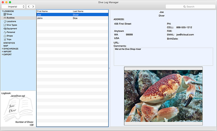Screen dimensions: 217x131
Task: Click the Shops house icon
Action: 5,36
